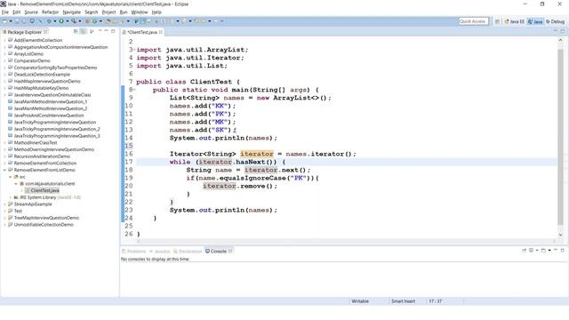Collapse the com.kkjavatutorials.client package
The width and height of the screenshot is (569, 320).
[x=16, y=184]
